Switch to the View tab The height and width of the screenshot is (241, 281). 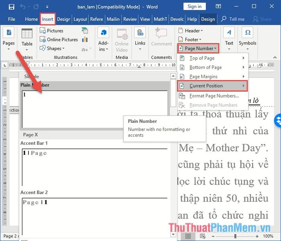point(145,19)
